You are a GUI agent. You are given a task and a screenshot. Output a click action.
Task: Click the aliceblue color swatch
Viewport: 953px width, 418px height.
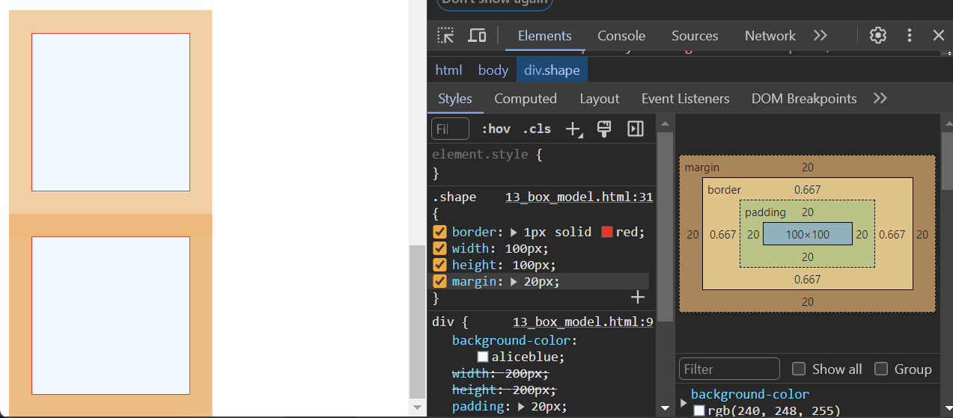point(483,357)
